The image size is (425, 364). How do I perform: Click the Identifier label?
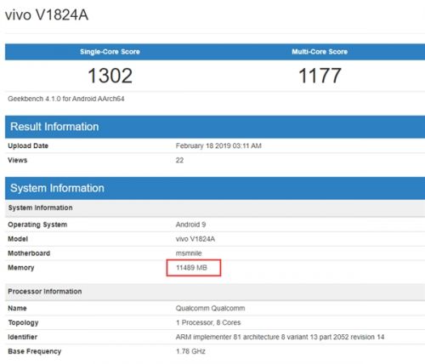[x=23, y=337]
